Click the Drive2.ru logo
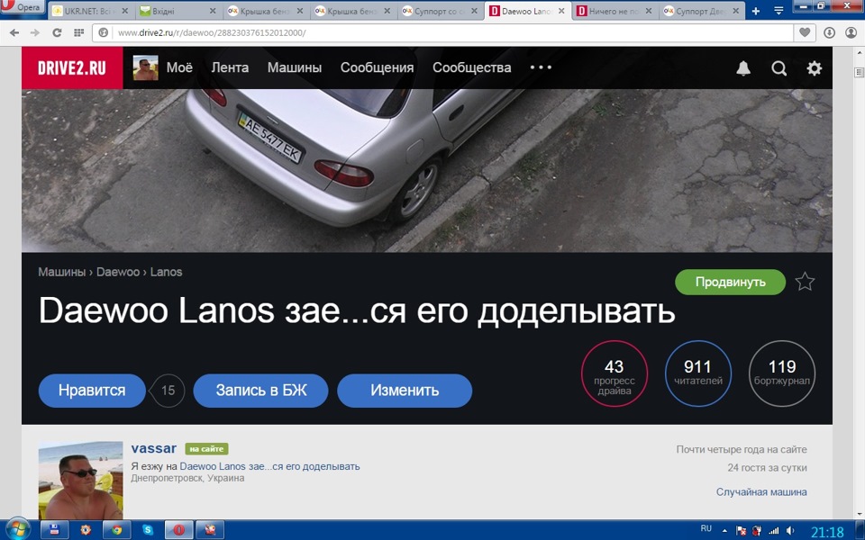Viewport: 865px width, 540px height. (72, 67)
